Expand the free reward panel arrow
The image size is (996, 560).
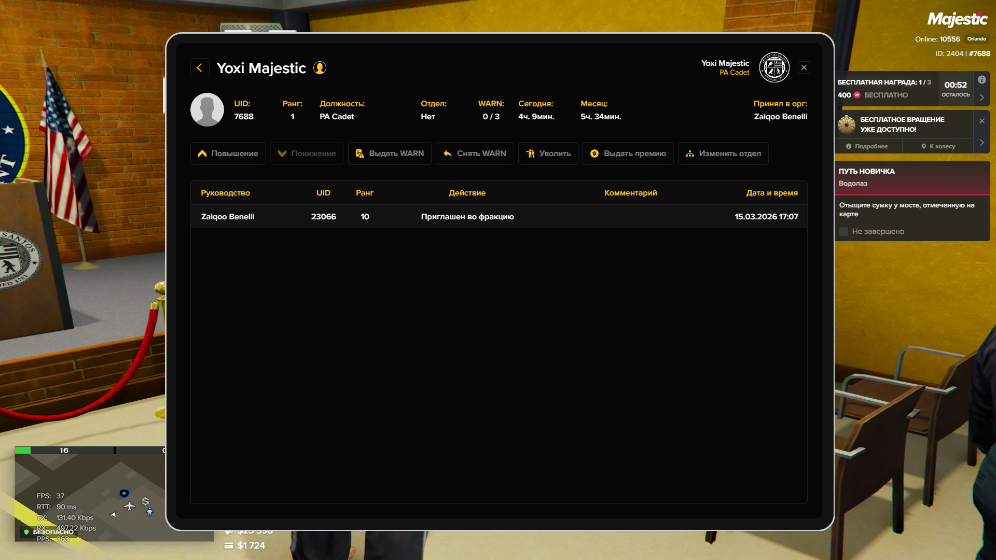(981, 97)
